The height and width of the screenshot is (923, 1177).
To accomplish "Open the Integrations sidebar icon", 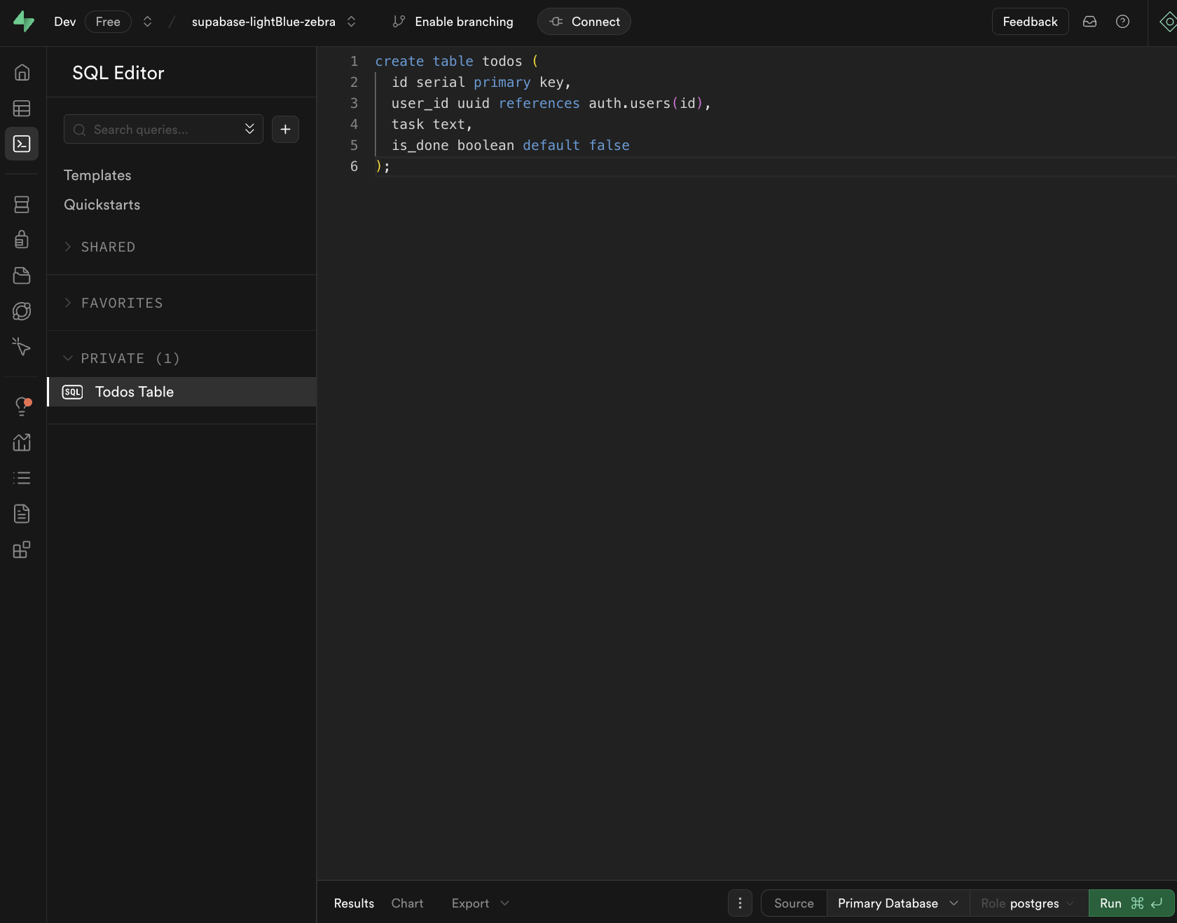I will pyautogui.click(x=22, y=549).
